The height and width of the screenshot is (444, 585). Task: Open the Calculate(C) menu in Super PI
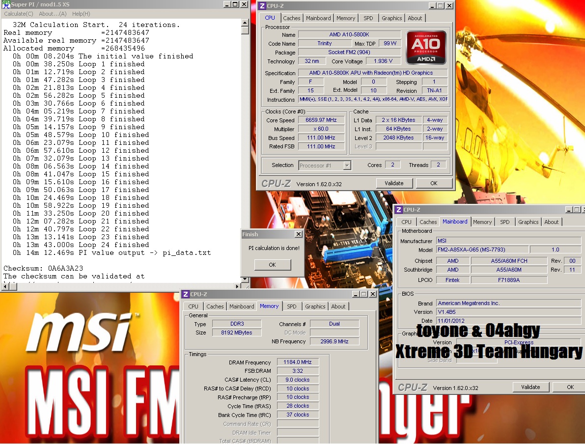click(x=19, y=14)
